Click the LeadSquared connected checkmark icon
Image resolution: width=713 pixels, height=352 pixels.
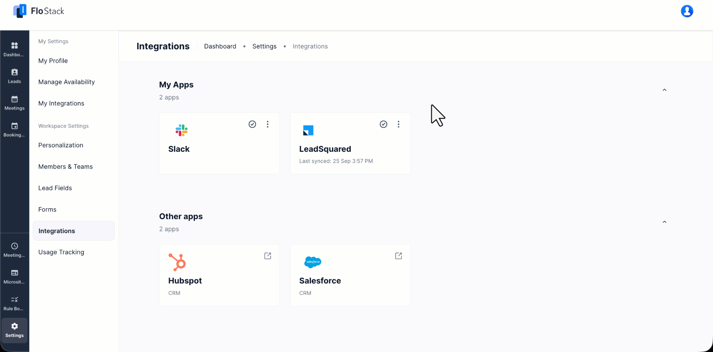click(383, 124)
